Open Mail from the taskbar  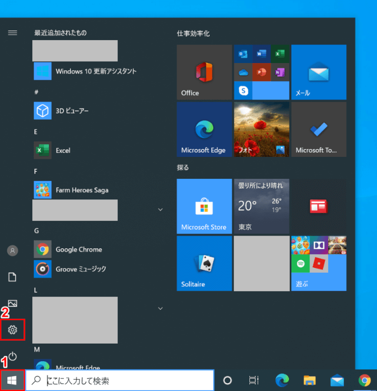[x=337, y=381]
